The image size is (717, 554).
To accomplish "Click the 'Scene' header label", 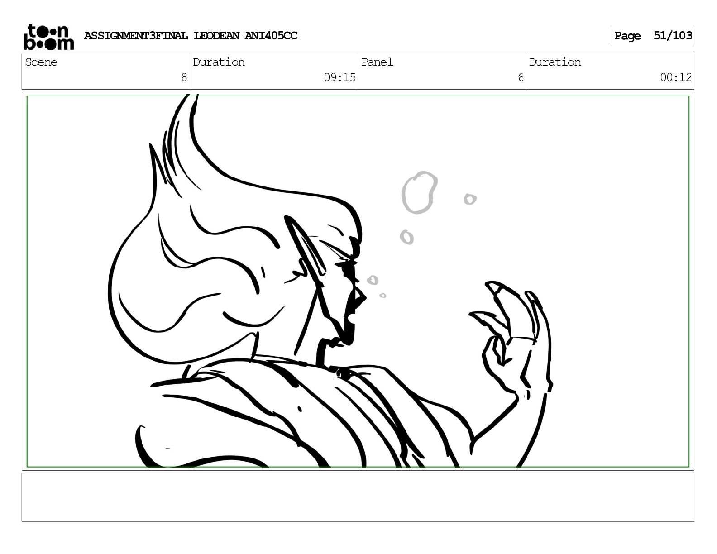I will pyautogui.click(x=41, y=62).
